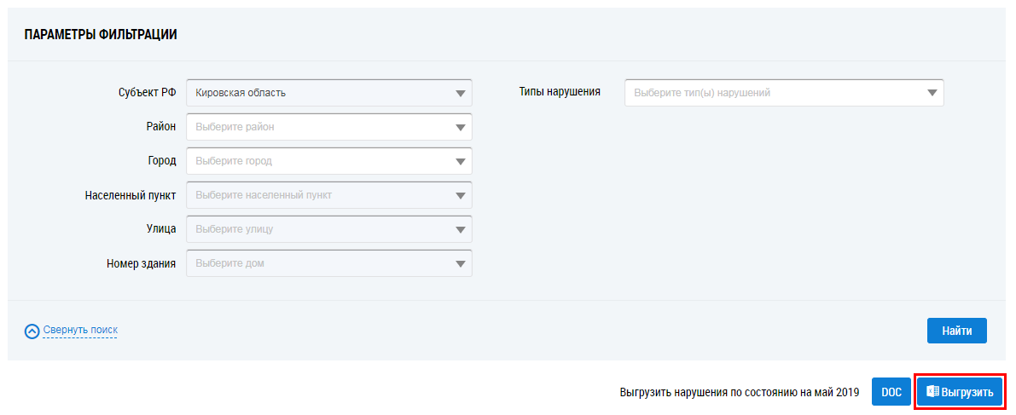Image resolution: width=1016 pixels, height=415 pixels.
Task: Click the Excel icon on Выгрузить button
Action: pos(932,392)
